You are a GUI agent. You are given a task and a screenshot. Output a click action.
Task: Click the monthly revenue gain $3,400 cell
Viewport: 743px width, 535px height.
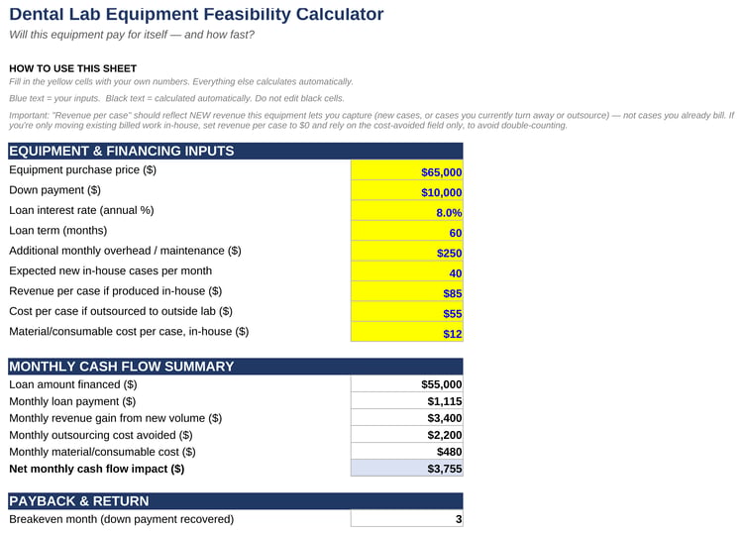click(406, 417)
